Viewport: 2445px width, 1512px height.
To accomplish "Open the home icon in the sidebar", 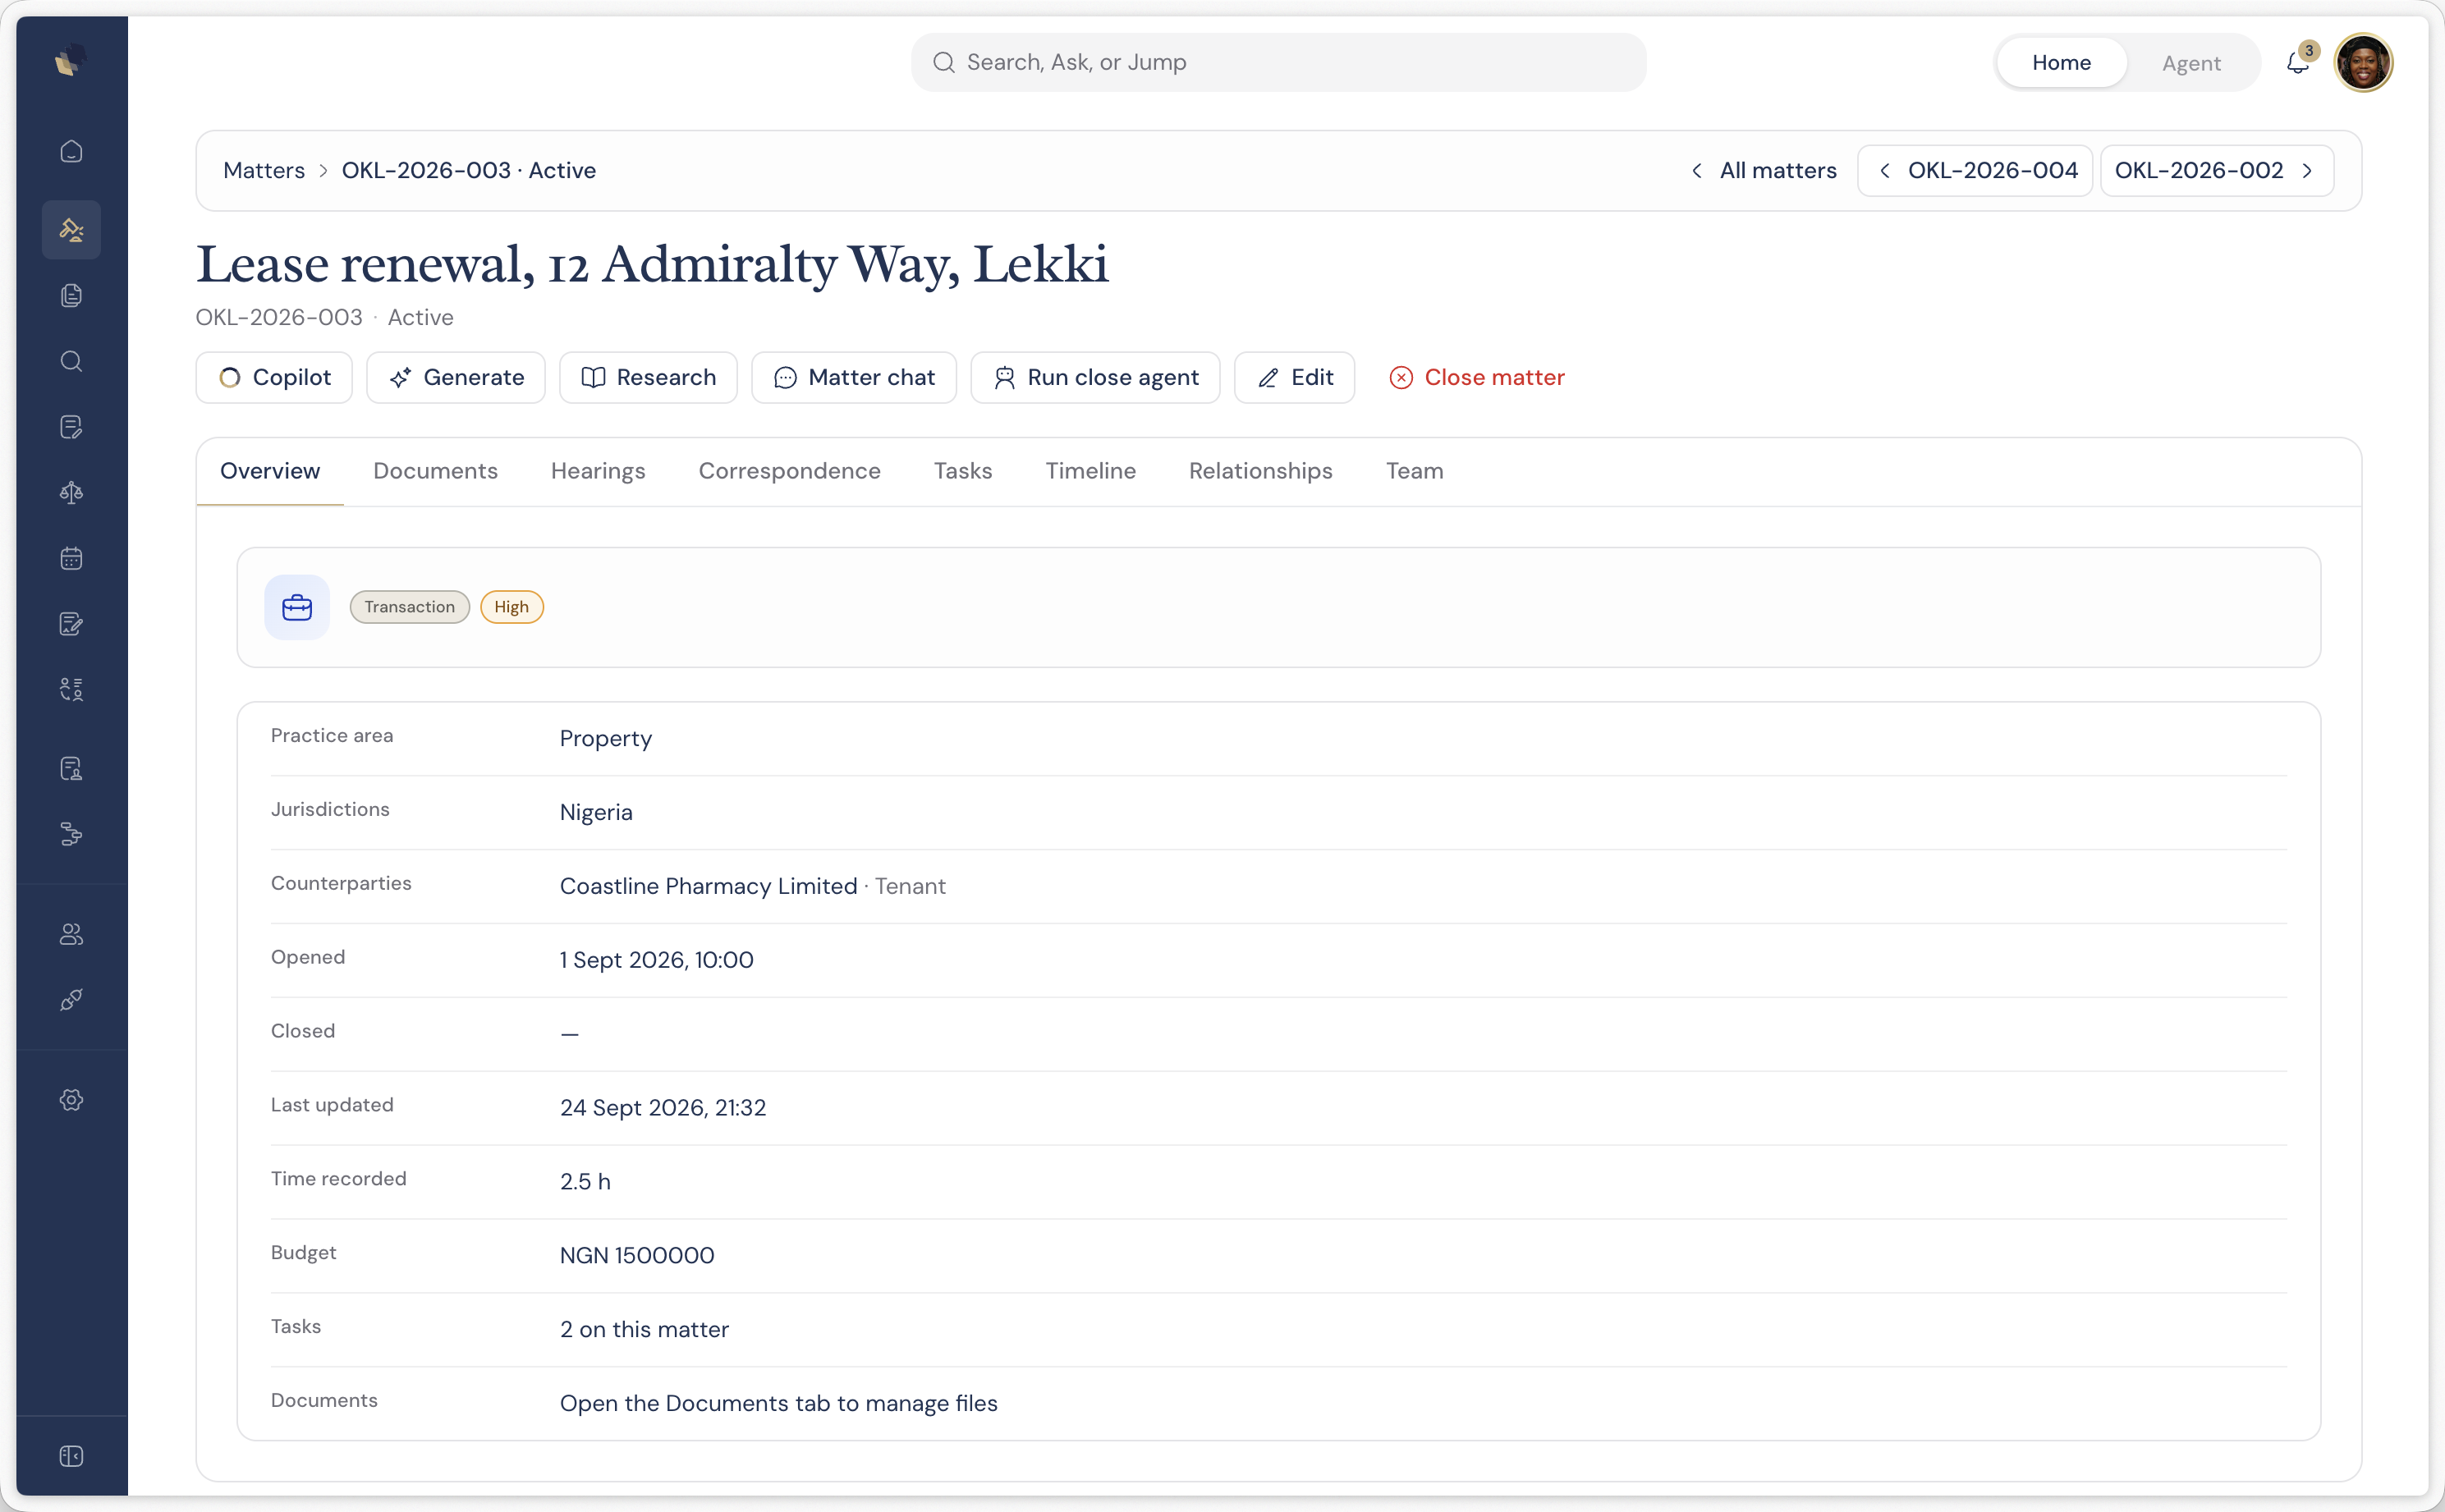I will (71, 151).
